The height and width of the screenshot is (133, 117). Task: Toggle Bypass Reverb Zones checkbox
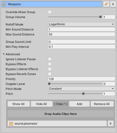click(x=50, y=74)
